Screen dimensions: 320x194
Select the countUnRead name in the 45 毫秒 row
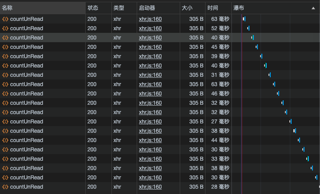(x=27, y=47)
